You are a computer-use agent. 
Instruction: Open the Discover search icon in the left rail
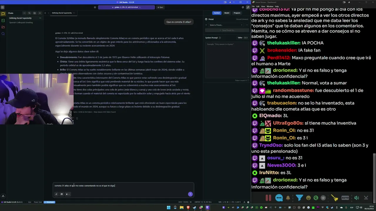[3, 34]
